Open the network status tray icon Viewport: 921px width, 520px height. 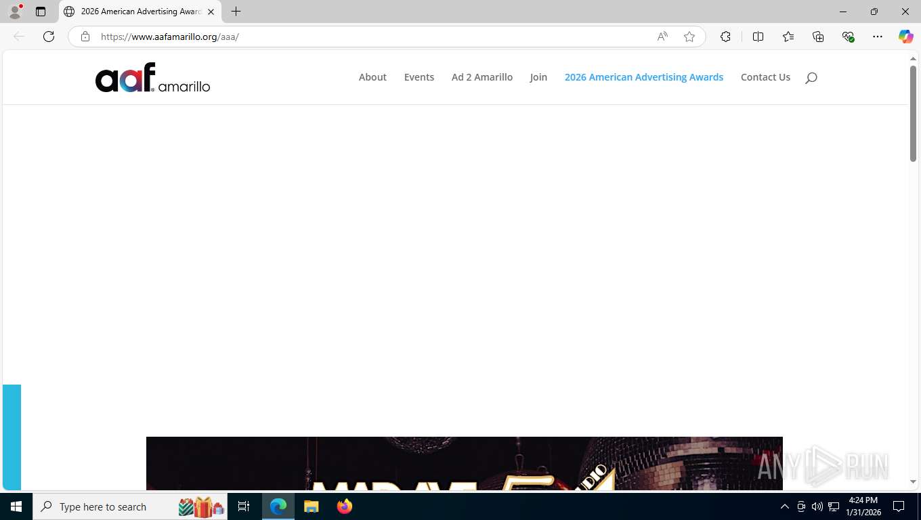(834, 506)
